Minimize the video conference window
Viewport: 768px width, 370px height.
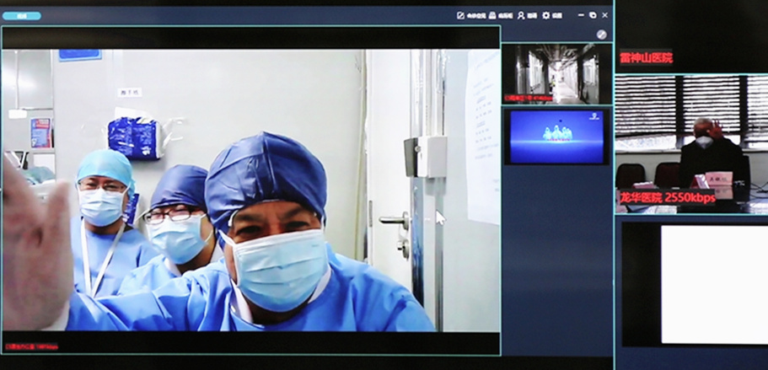[581, 15]
